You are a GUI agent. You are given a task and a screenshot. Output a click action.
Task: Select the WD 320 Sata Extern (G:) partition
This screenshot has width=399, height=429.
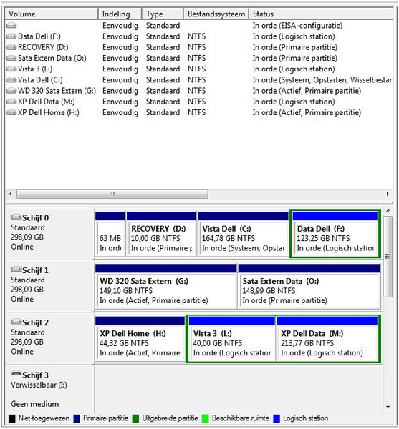pos(165,287)
